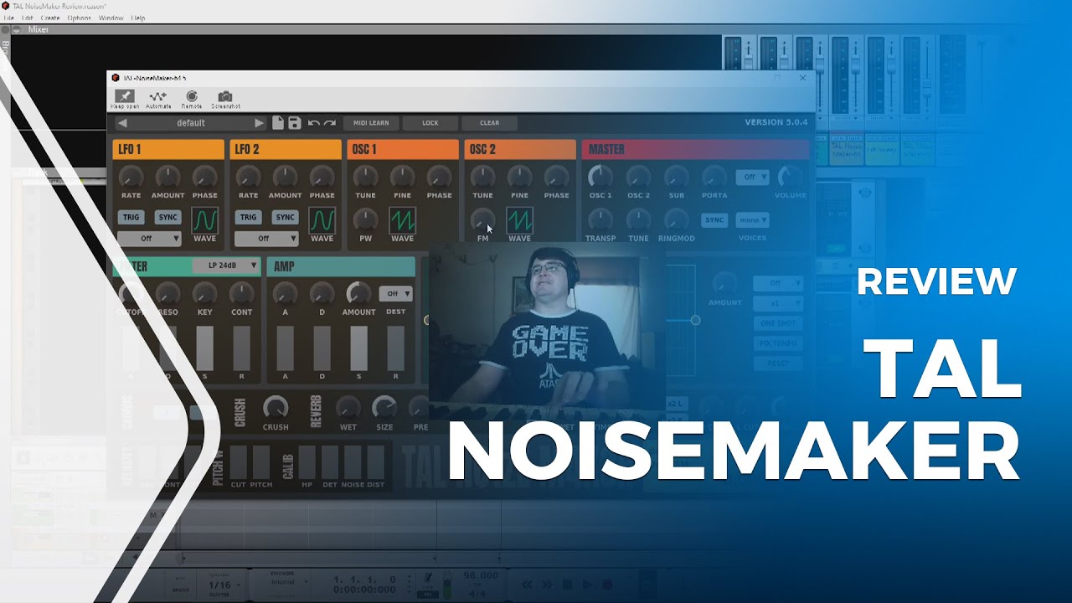1072x603 pixels.
Task: Click the FILTER RESO knob
Action: (x=167, y=293)
